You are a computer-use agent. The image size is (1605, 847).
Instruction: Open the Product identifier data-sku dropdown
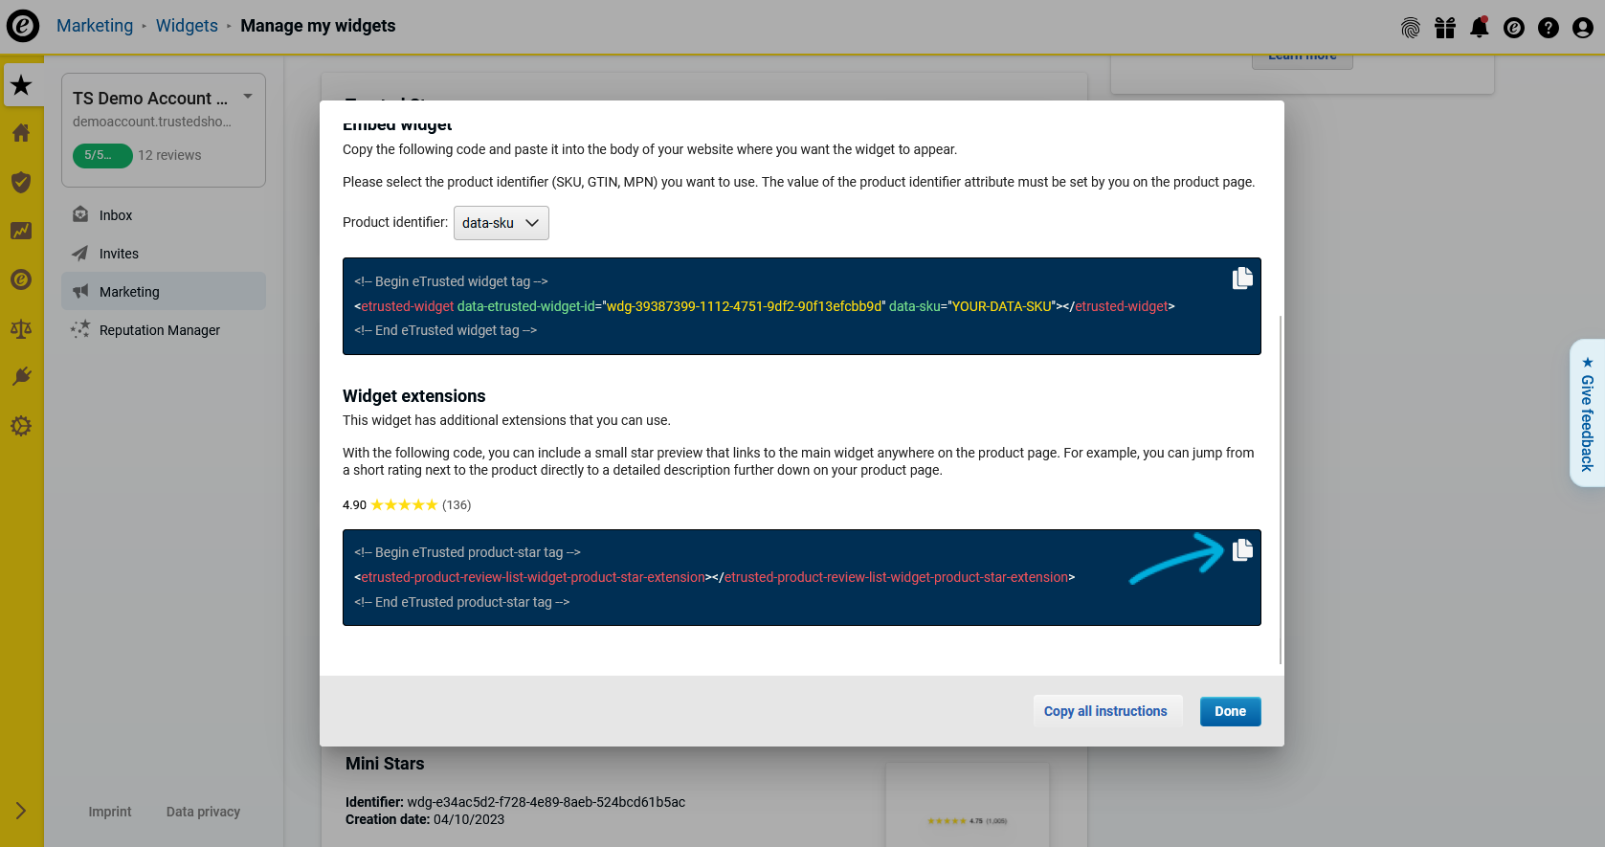(x=502, y=223)
